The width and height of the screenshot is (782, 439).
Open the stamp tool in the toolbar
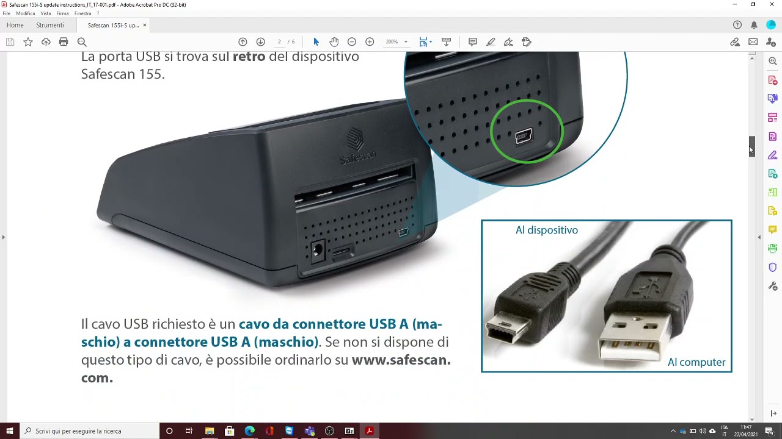pyautogui.click(x=527, y=42)
